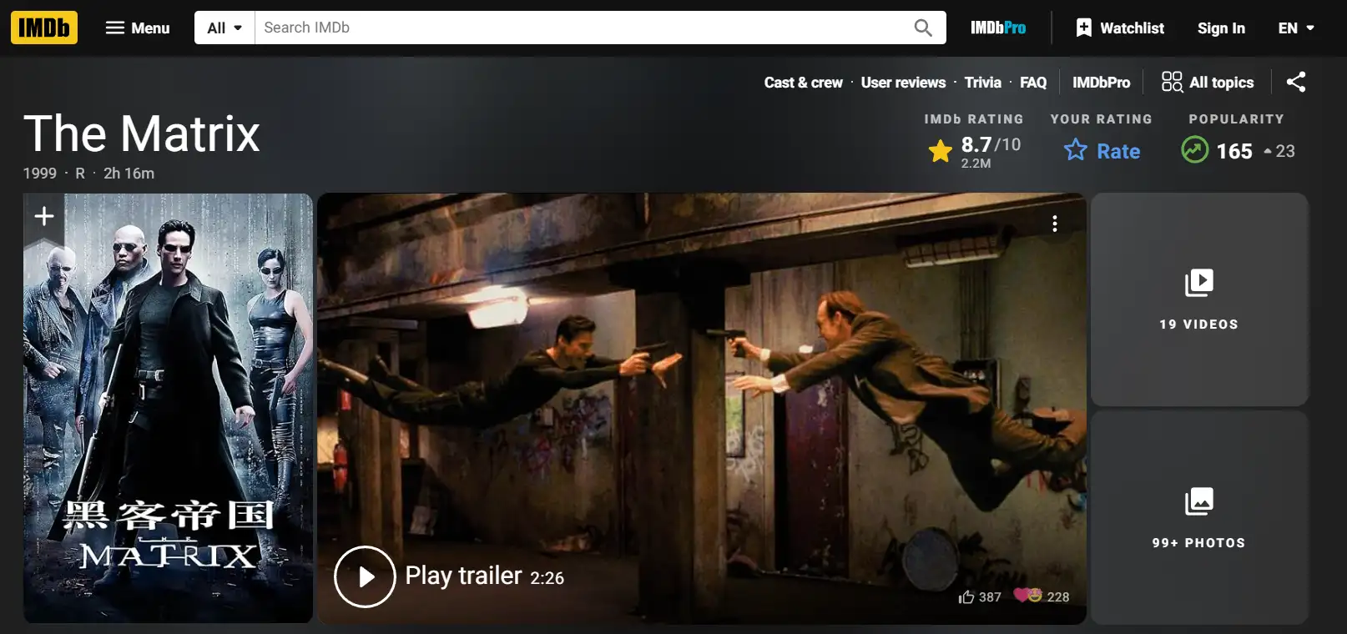Rate the movie with blue star

click(1102, 151)
